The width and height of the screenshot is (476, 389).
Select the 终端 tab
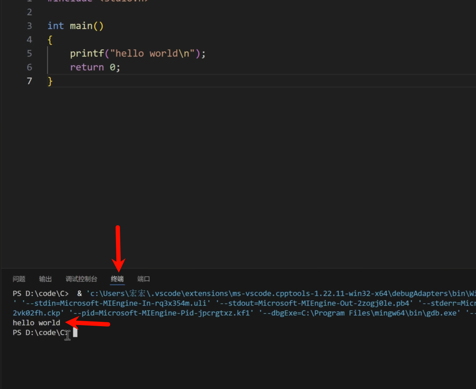(117, 279)
